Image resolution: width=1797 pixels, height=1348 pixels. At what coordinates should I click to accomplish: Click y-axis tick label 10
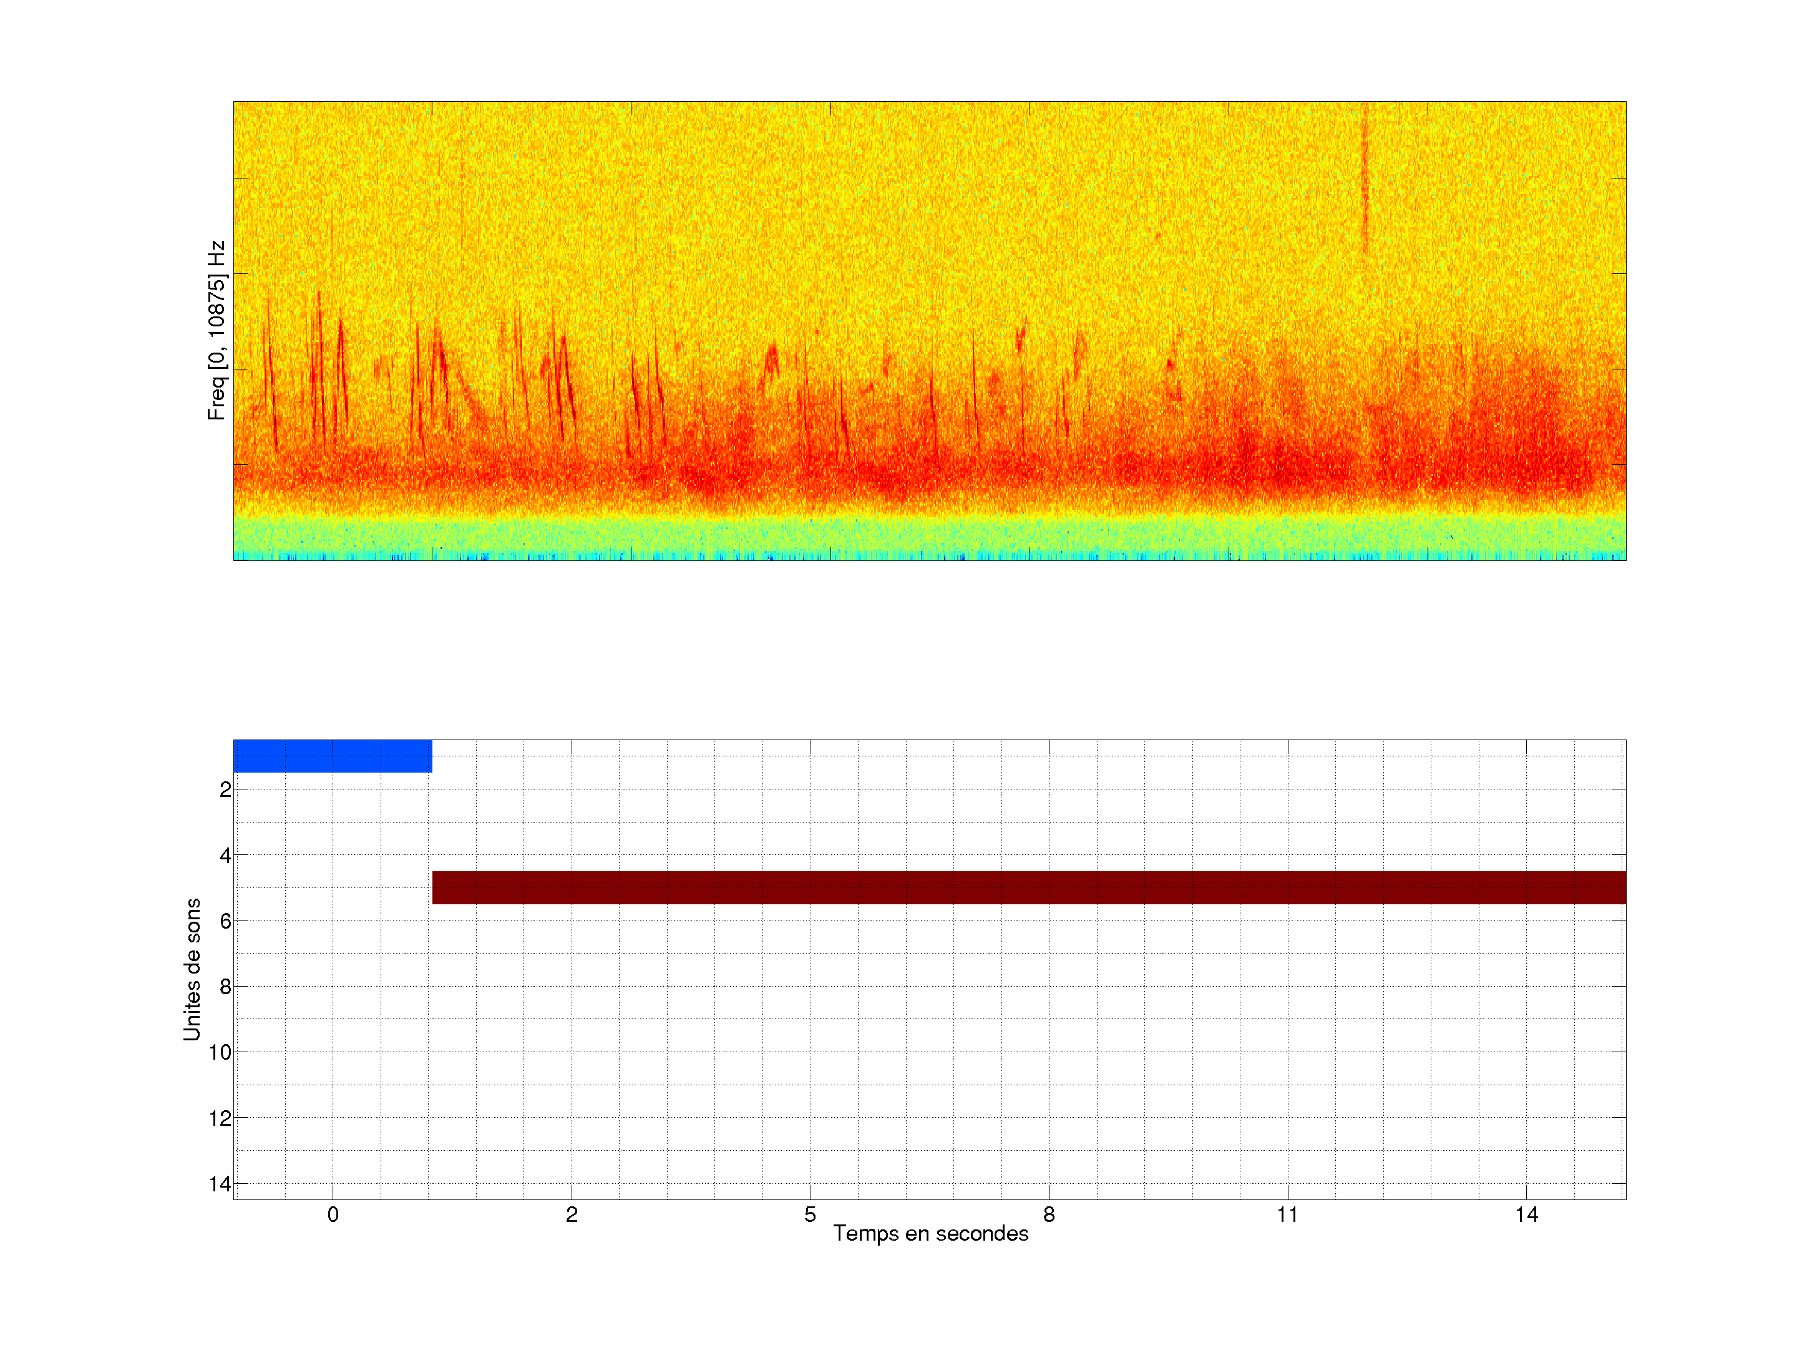pyautogui.click(x=220, y=1053)
